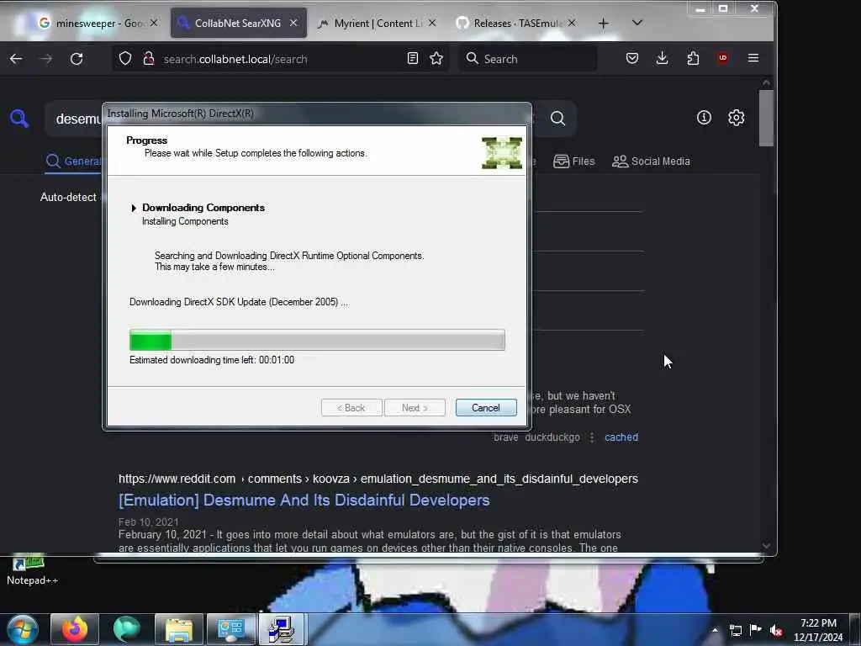The height and width of the screenshot is (646, 861).
Task: Open a new Firefox tab
Action: (604, 23)
